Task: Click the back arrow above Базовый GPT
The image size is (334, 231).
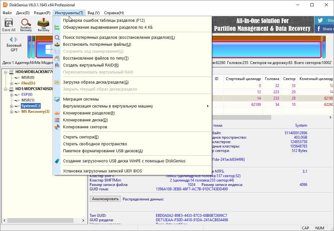Action: click(11, 39)
